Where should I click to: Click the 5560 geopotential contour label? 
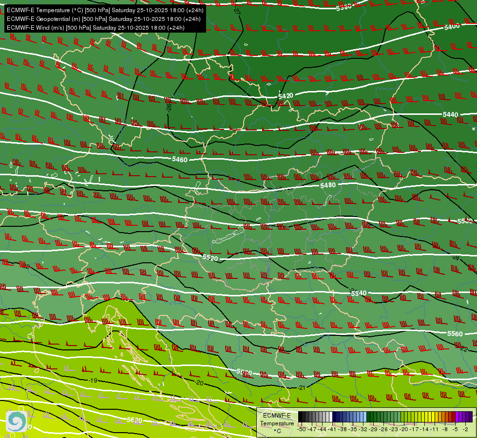click(x=455, y=334)
